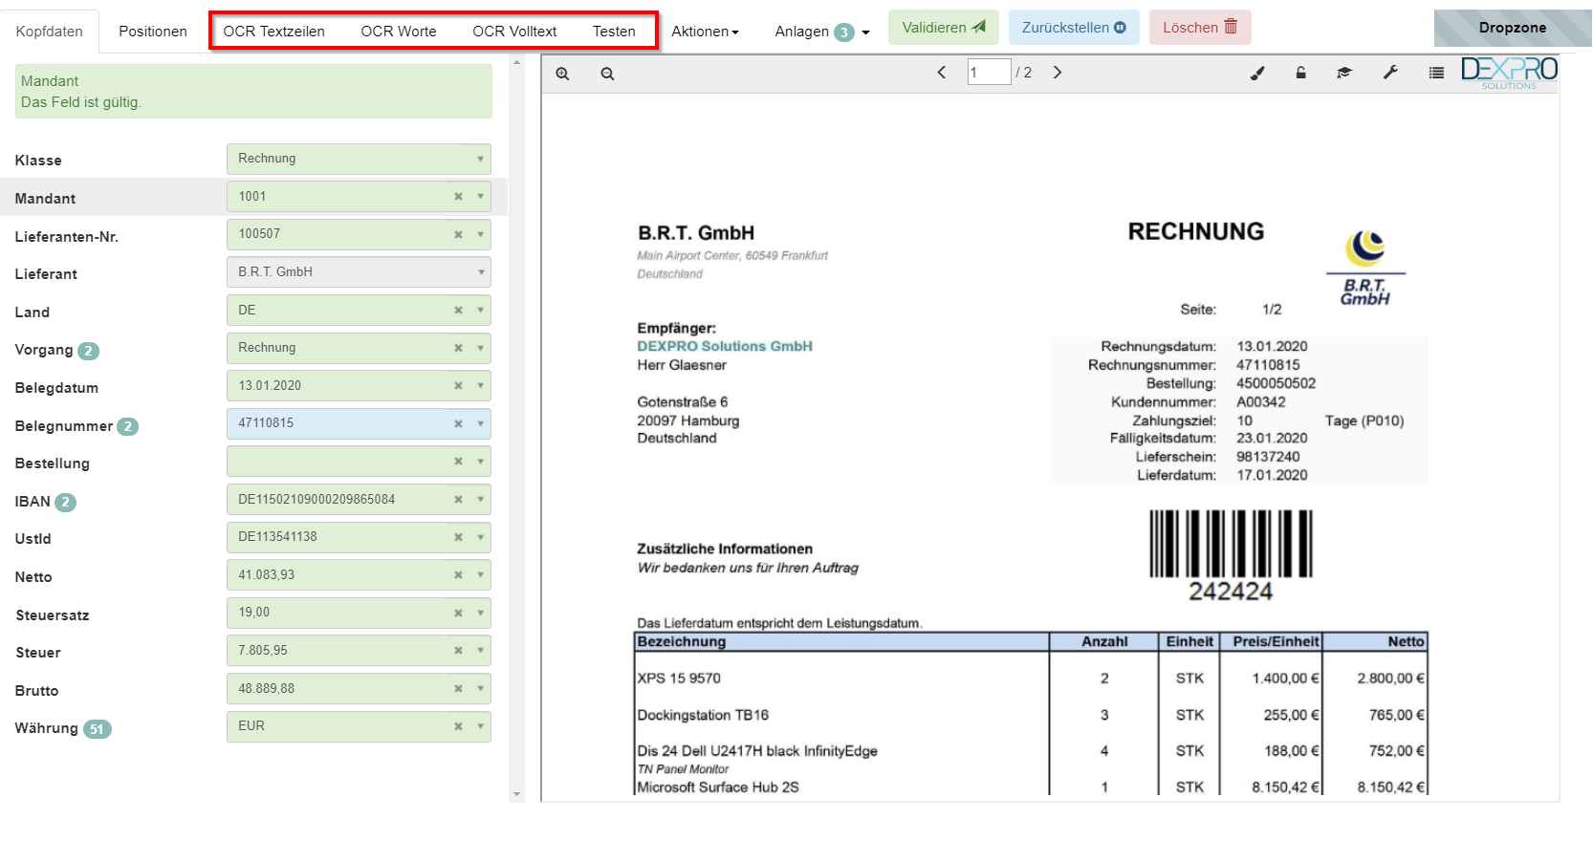Expand the IBAN dropdown arrow
Image resolution: width=1593 pixels, height=841 pixels.
pyautogui.click(x=480, y=500)
